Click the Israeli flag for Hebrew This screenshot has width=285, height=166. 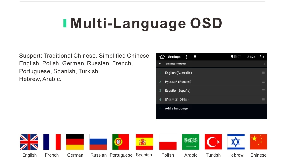click(236, 142)
